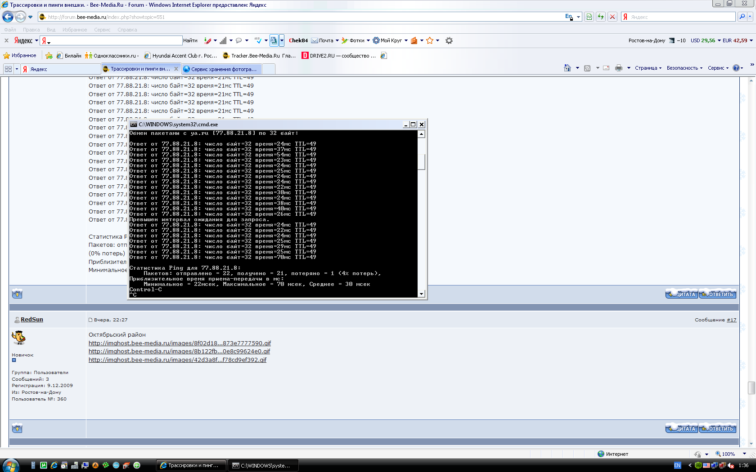Viewport: 756px width, 472px height.
Task: Click the browser Forward arrow button
Action: (x=20, y=17)
